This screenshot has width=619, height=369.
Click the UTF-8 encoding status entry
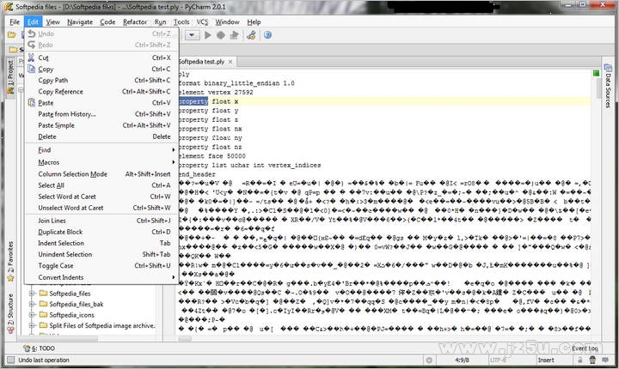498,360
